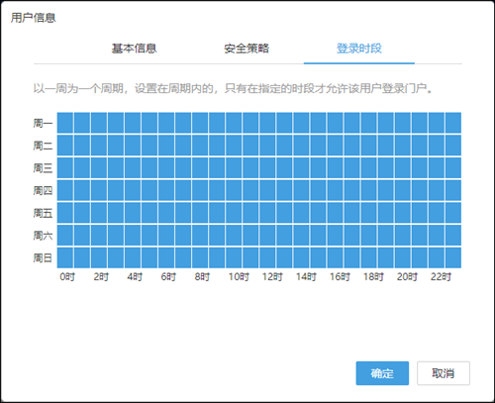The height and width of the screenshot is (403, 495).
Task: Toggle the 周日 23时 last grid cell
Action: tap(453, 257)
